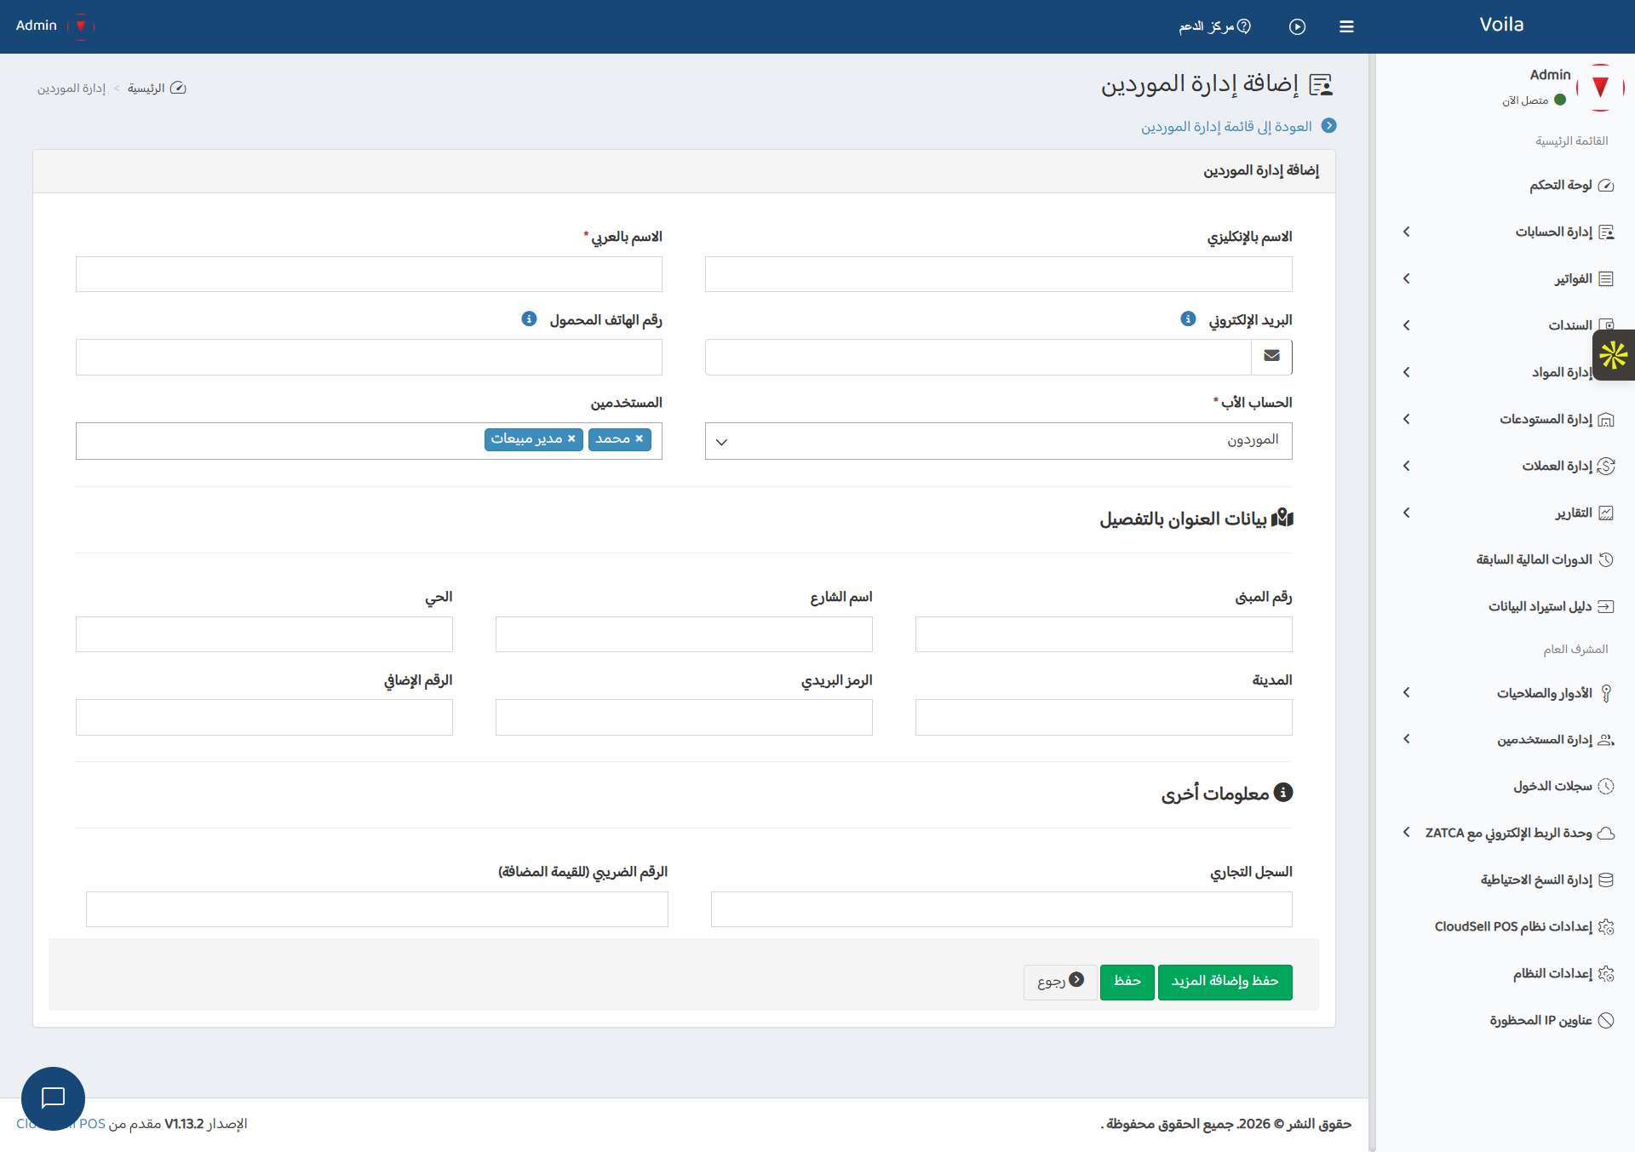Click the green حفظ save button
1635x1152 pixels.
pyautogui.click(x=1127, y=982)
